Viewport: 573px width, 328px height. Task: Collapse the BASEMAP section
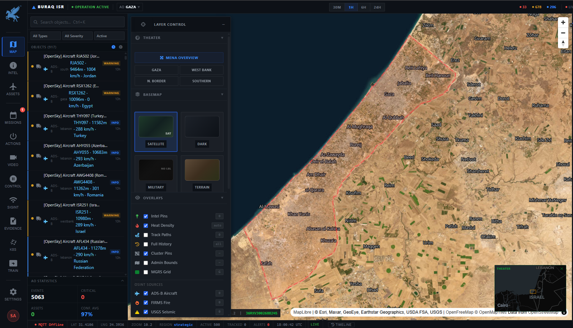pos(222,94)
